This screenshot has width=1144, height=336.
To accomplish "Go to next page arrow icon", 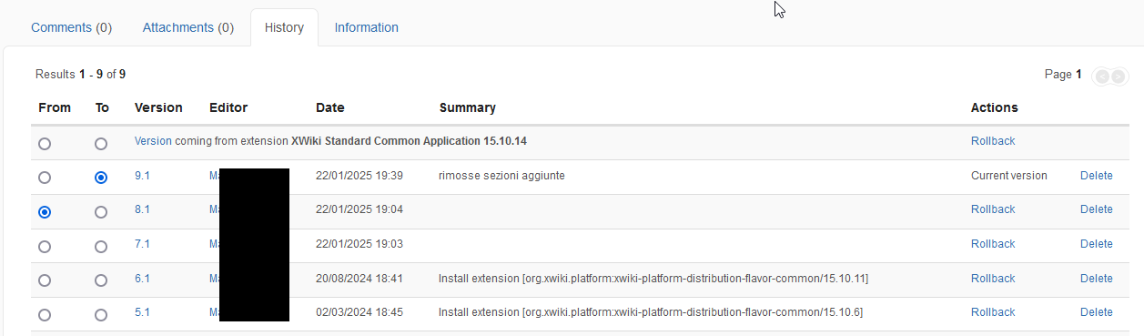I will tap(1119, 76).
